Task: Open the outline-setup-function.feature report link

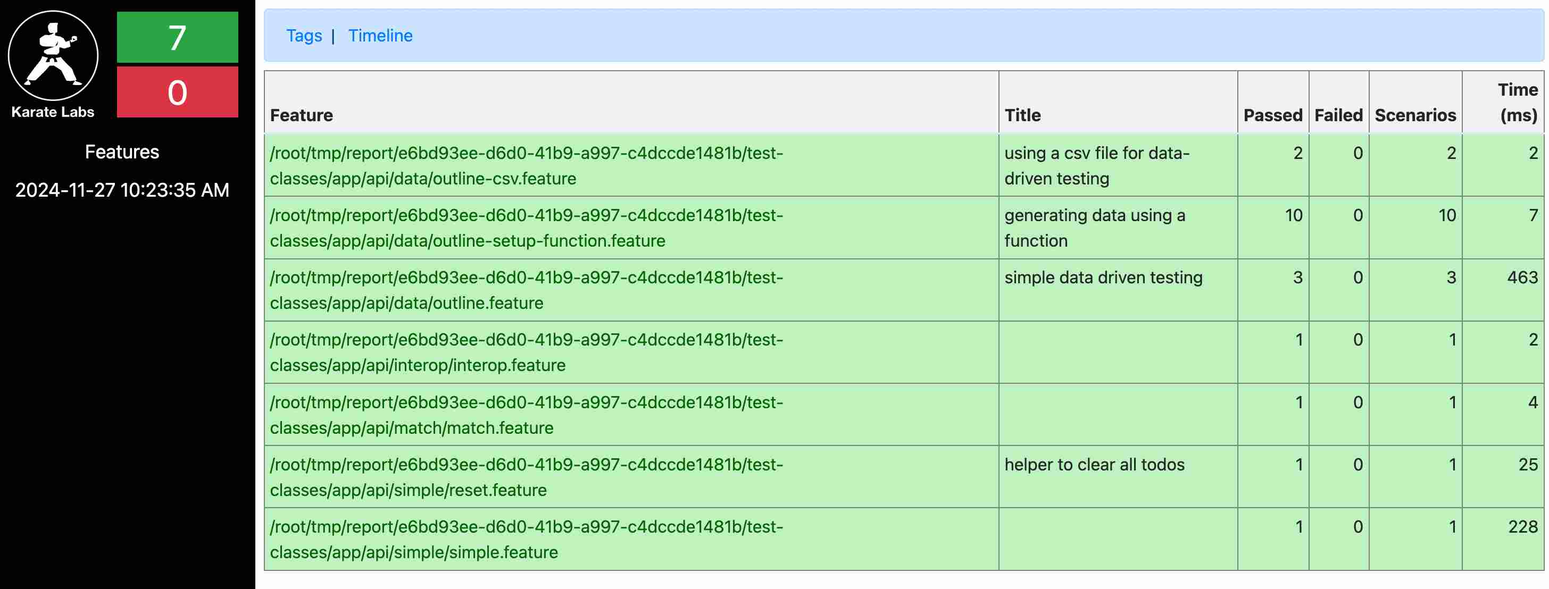Action: [x=526, y=228]
